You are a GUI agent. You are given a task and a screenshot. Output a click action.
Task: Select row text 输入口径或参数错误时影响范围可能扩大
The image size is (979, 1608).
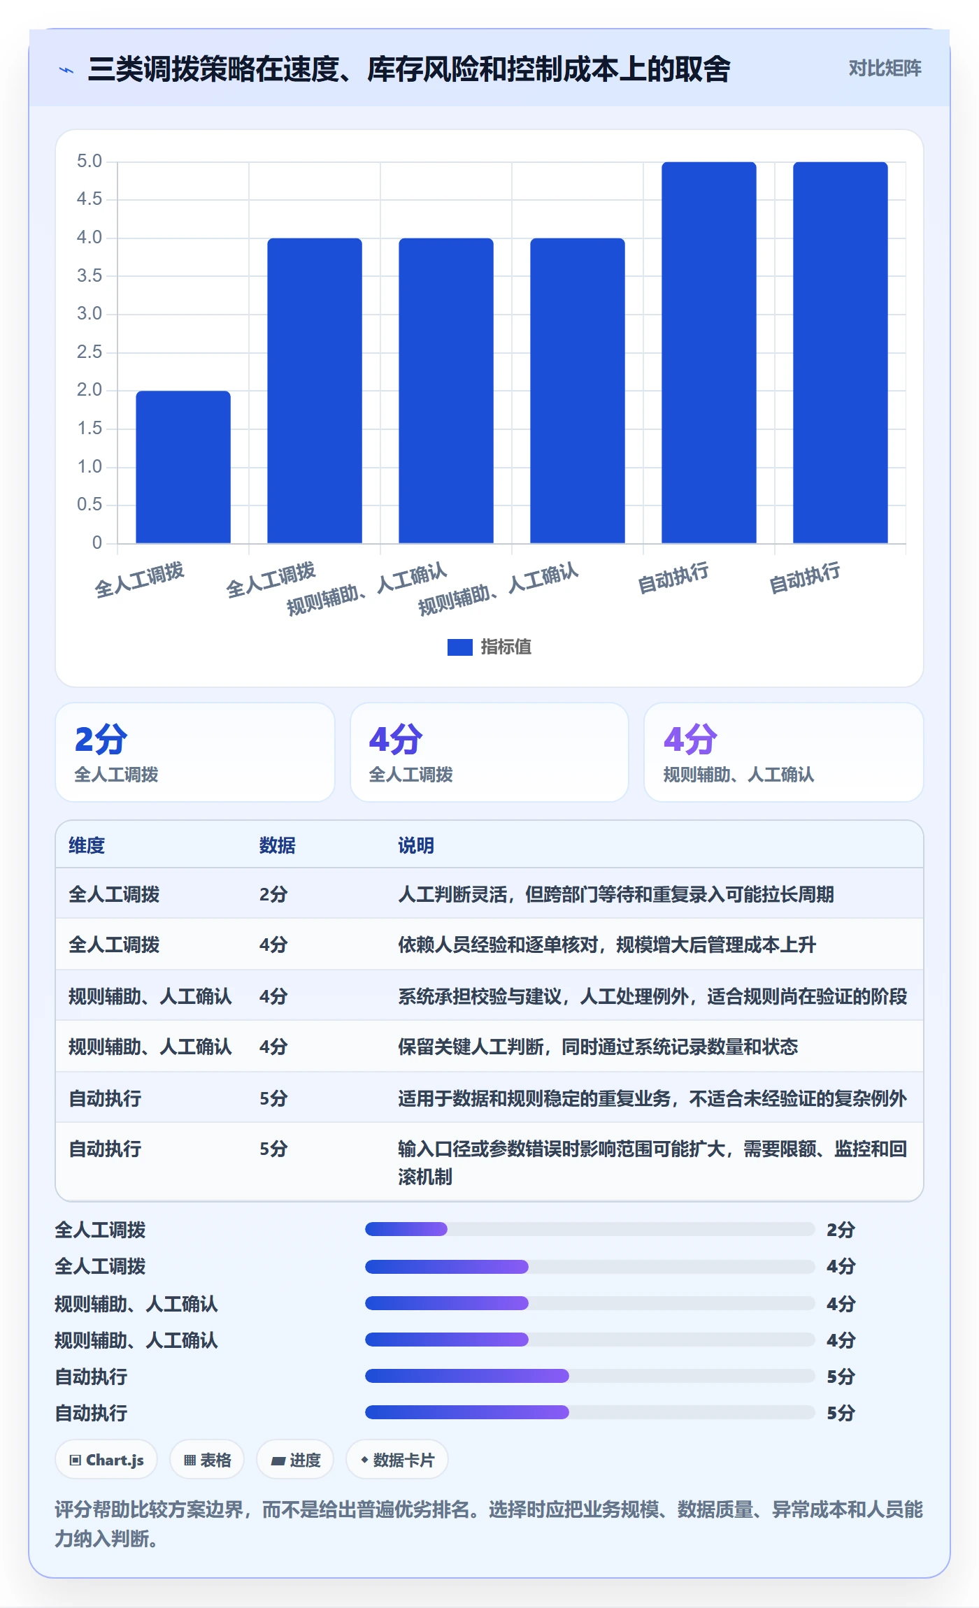pyautogui.click(x=562, y=1149)
